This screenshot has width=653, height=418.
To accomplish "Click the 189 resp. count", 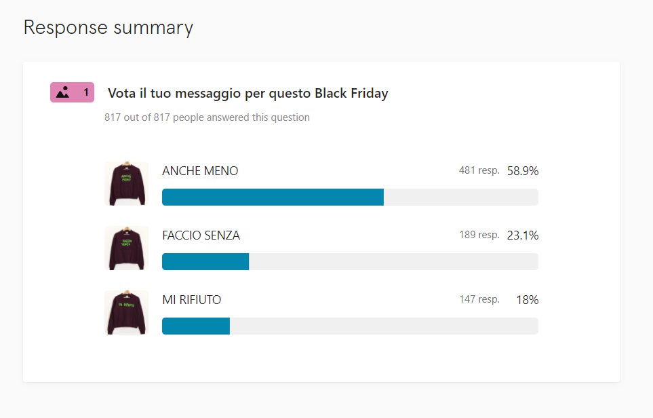I will [479, 235].
